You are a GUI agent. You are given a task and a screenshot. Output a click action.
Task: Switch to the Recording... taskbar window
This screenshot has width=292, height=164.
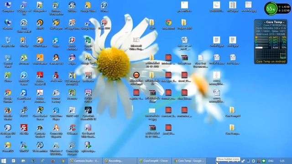120,161
